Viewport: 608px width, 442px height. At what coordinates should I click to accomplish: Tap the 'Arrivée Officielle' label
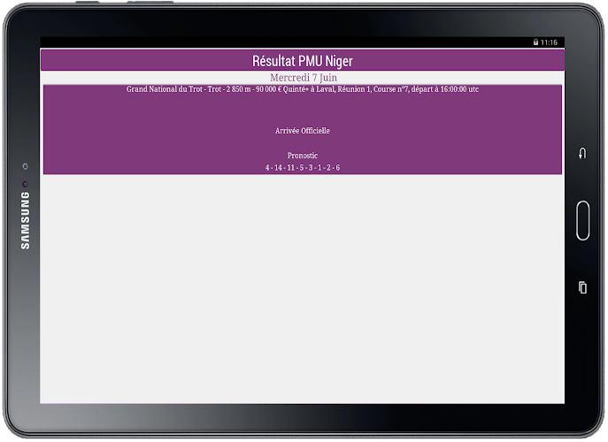[303, 131]
